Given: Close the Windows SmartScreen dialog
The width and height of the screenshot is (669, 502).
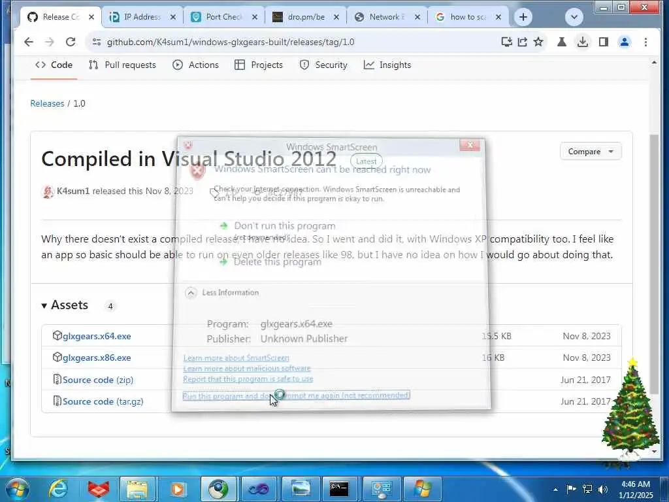Looking at the screenshot, I should click(x=470, y=145).
